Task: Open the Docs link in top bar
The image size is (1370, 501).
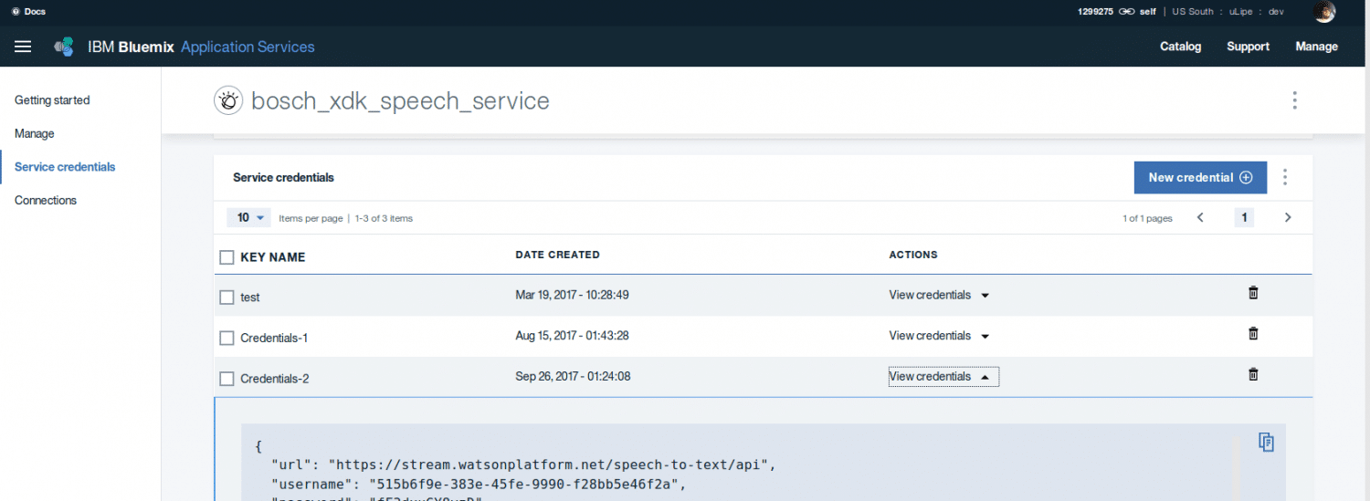Action: point(29,12)
